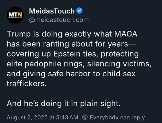162x123 pixels.
Task: Click the blue verified checkmark badge
Action: click(79, 11)
